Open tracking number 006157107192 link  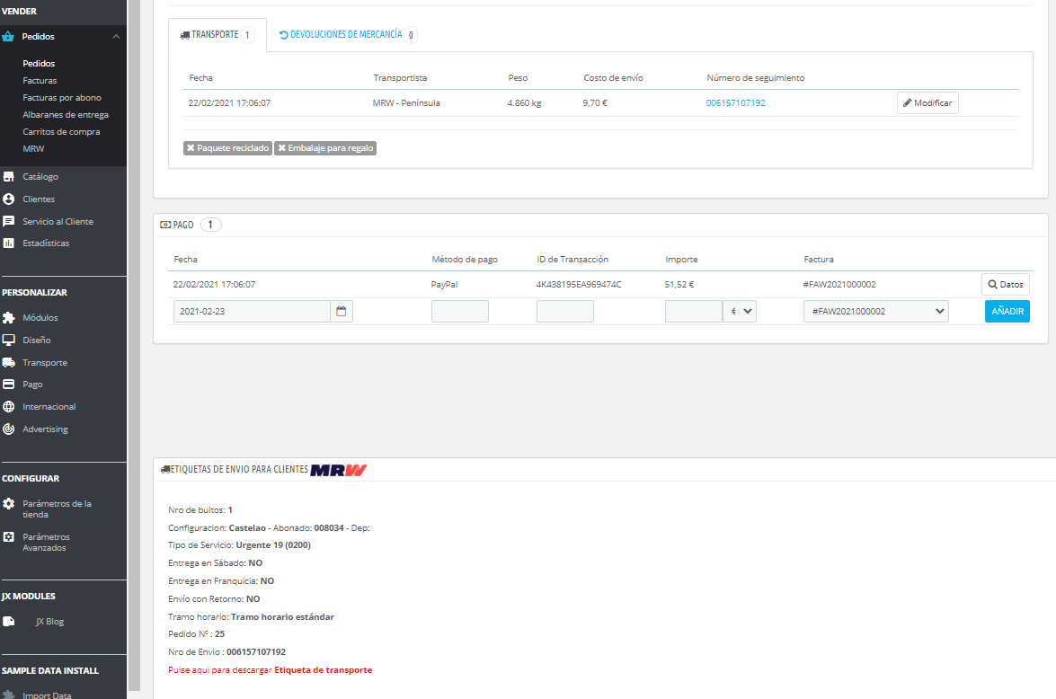click(x=735, y=103)
